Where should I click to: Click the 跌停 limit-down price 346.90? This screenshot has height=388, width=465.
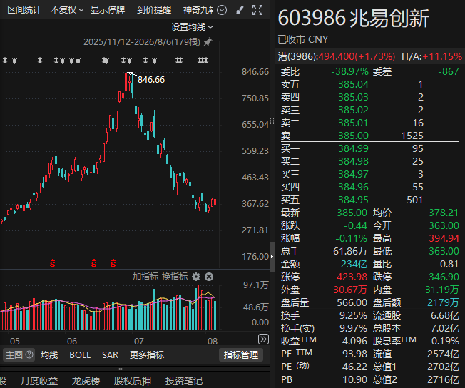[444, 277]
